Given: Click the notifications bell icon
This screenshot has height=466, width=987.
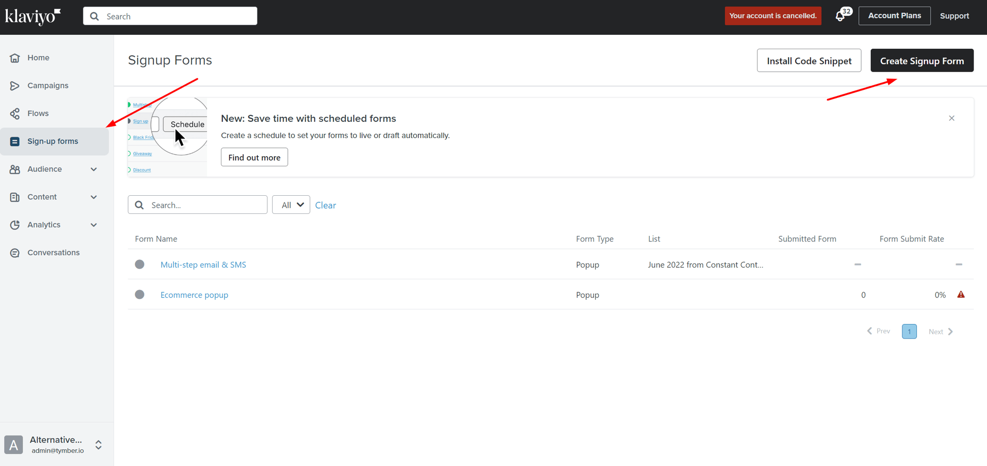Looking at the screenshot, I should 841,16.
